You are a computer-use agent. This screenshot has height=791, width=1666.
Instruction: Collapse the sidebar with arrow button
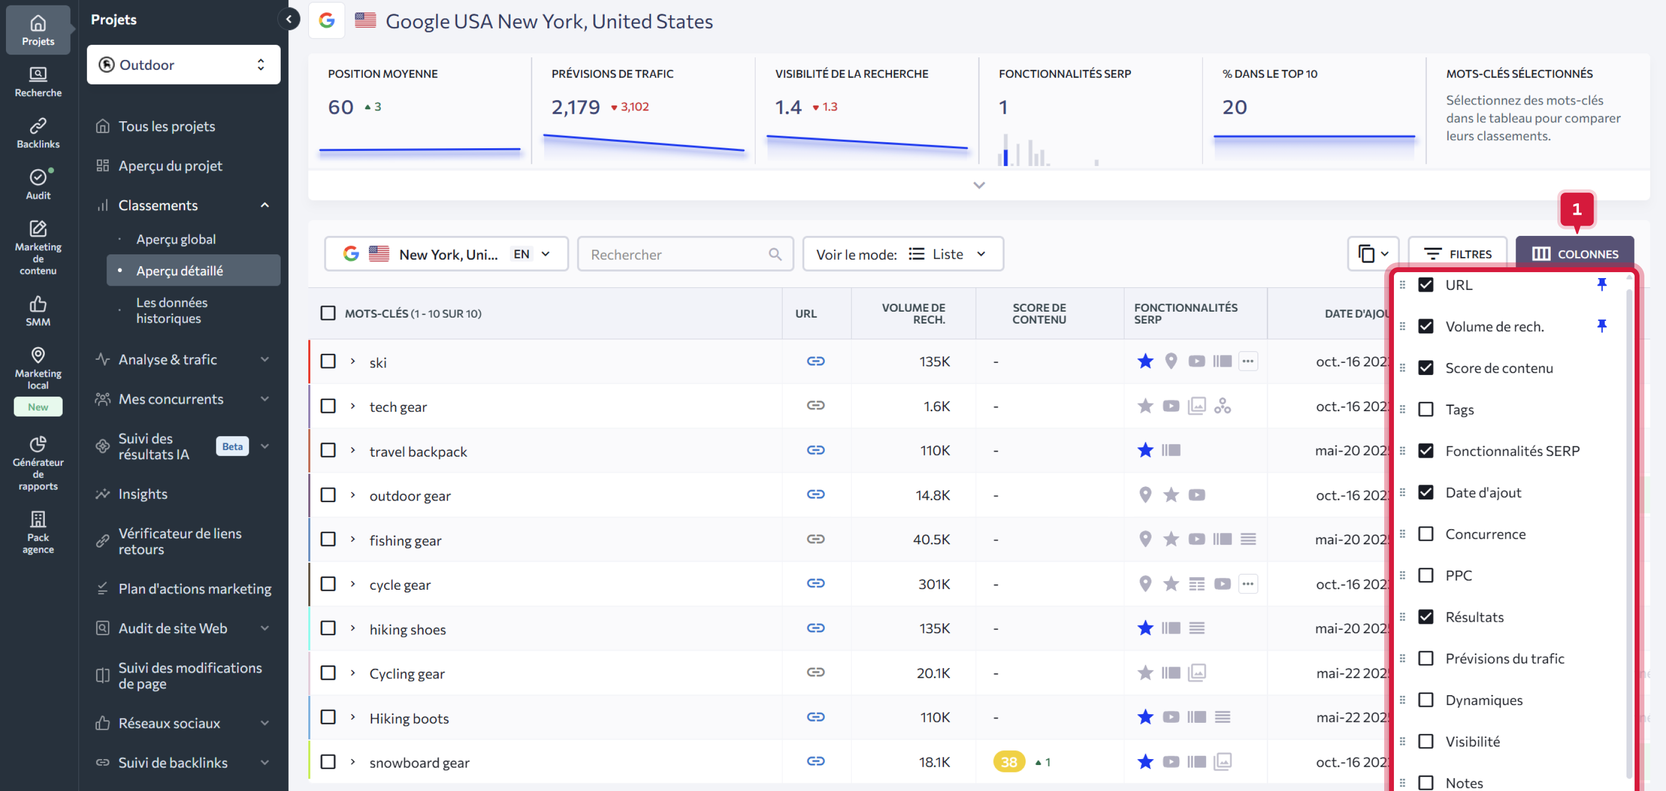tap(289, 19)
